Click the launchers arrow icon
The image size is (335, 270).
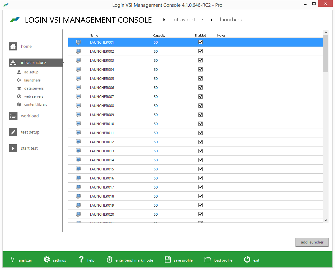19,80
